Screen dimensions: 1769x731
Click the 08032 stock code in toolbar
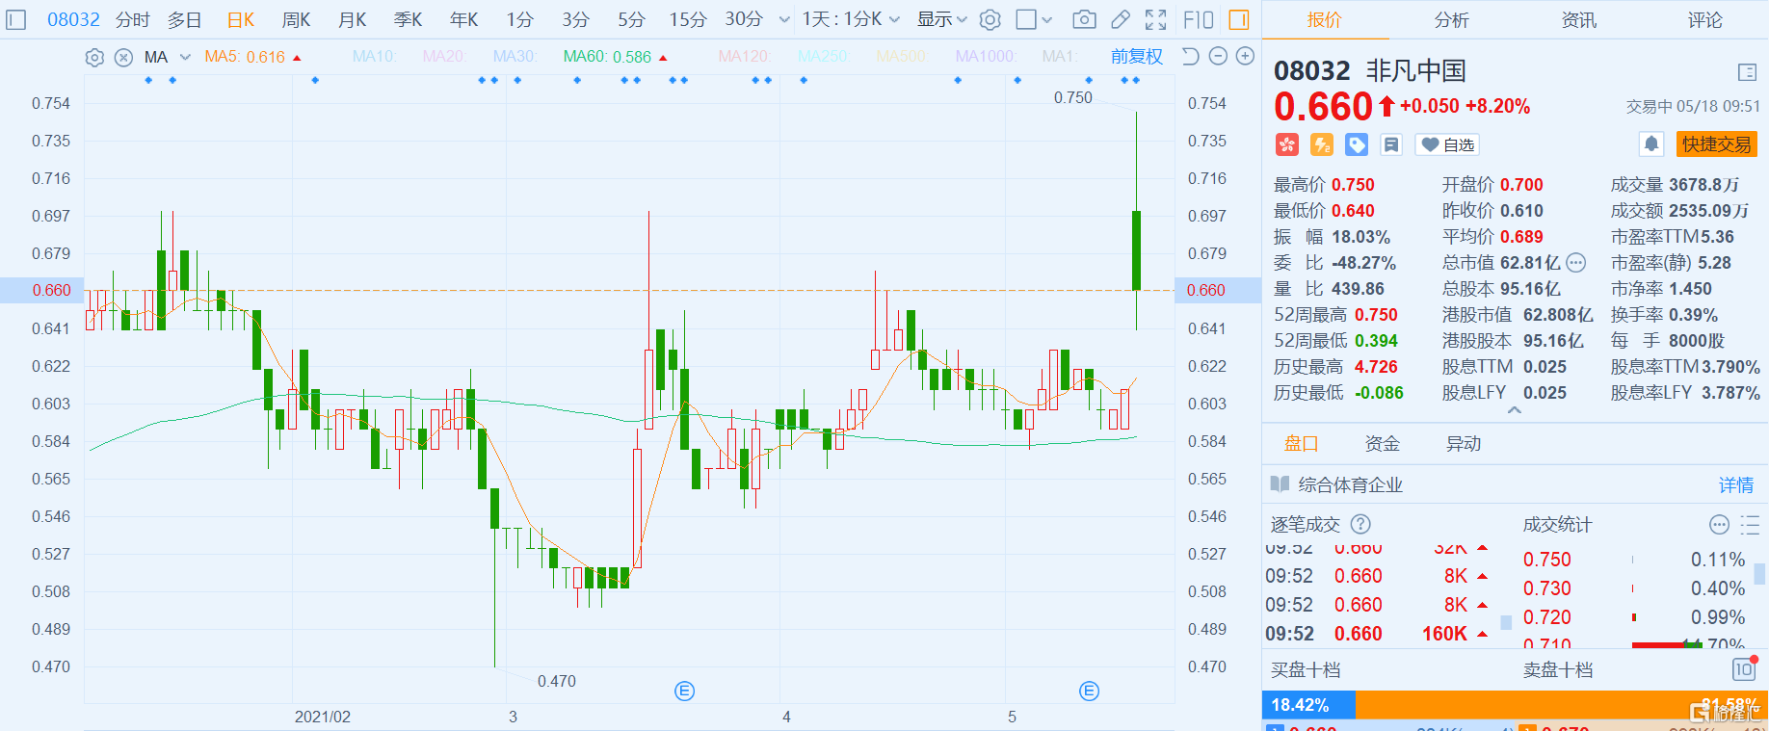point(73,19)
